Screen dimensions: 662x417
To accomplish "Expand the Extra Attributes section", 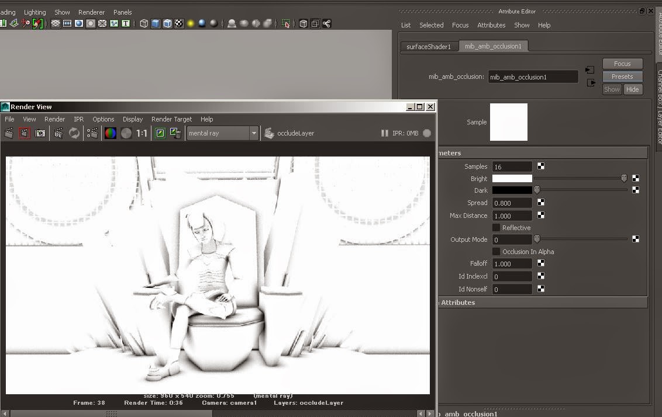I will [543, 303].
